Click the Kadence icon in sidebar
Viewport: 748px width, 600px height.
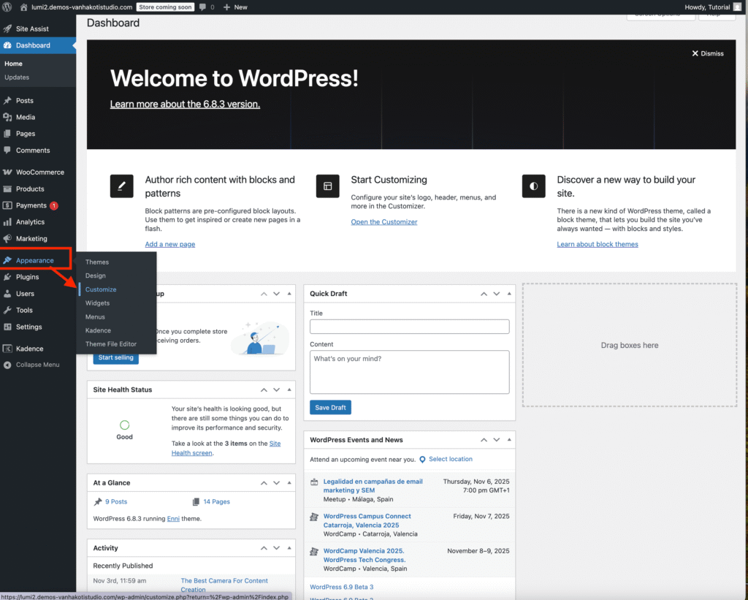click(7, 349)
